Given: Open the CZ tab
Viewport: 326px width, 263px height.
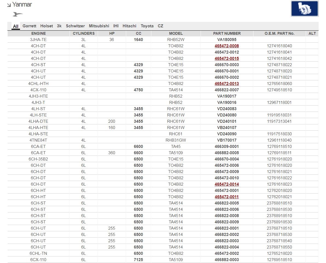Looking at the screenshot, I should click(160, 26).
